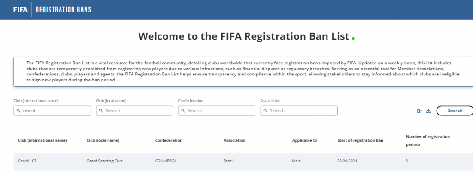Open the Registration Bans header title

pyautogui.click(x=63, y=10)
